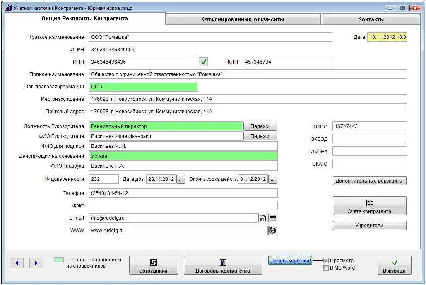Select the Общие Реквизиты Контрагента tab
The height and width of the screenshot is (285, 426).
click(85, 19)
